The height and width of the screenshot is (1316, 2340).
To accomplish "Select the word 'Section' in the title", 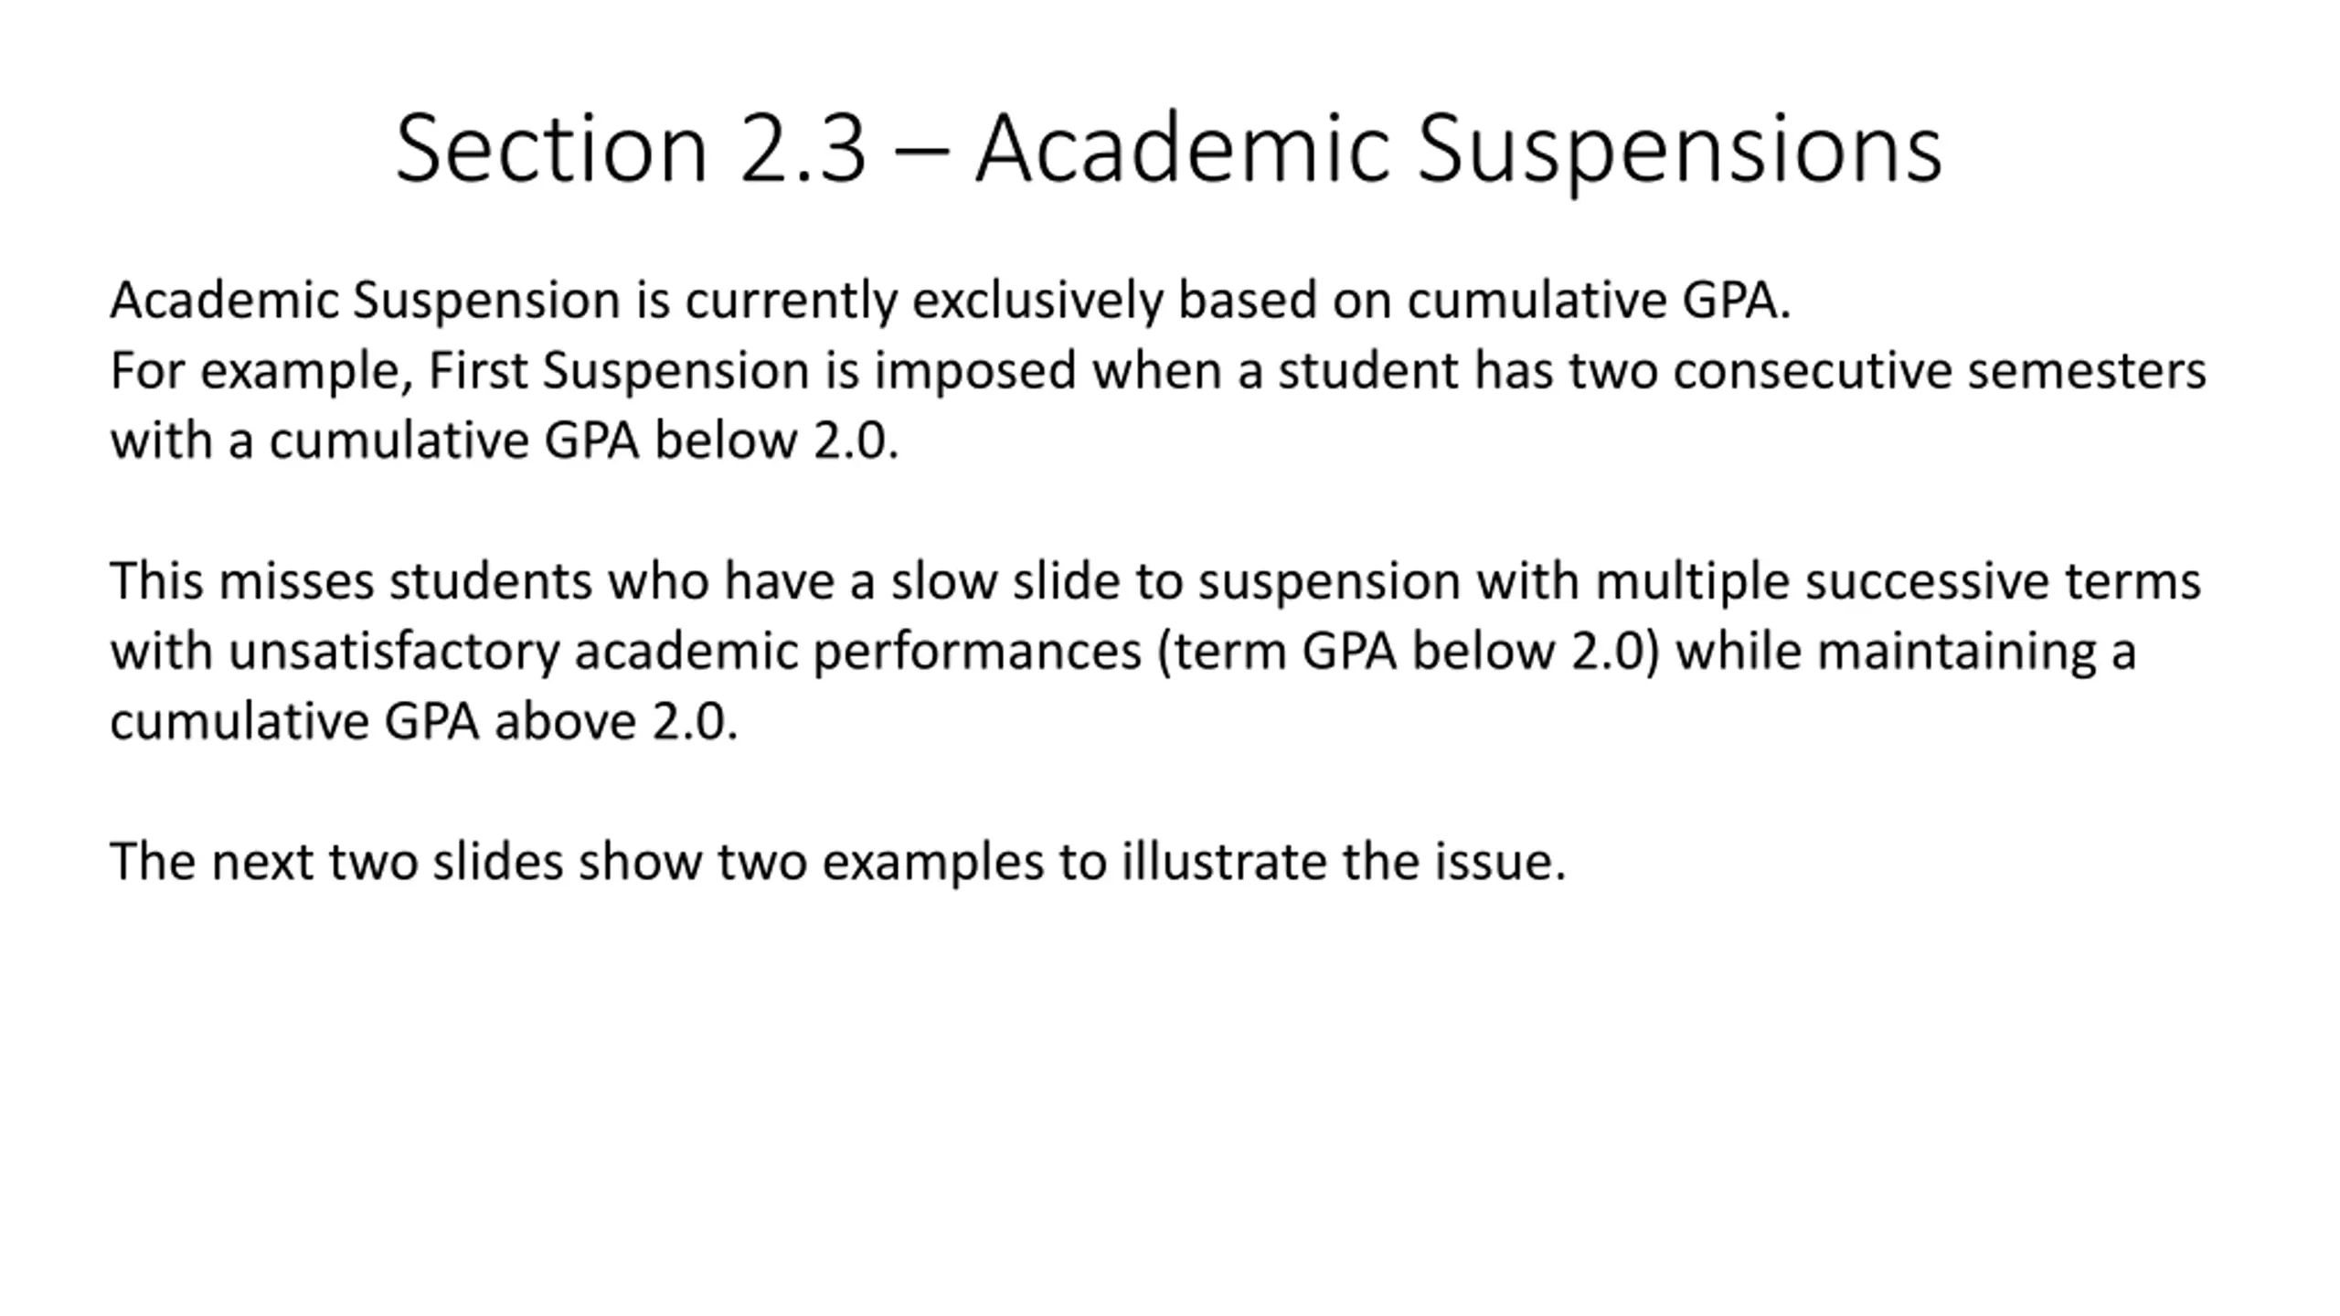I will click(551, 149).
